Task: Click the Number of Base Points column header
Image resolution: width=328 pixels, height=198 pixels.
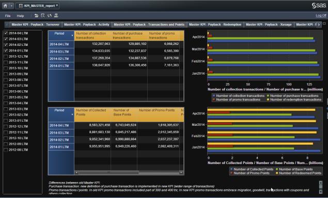Action: (x=124, y=114)
